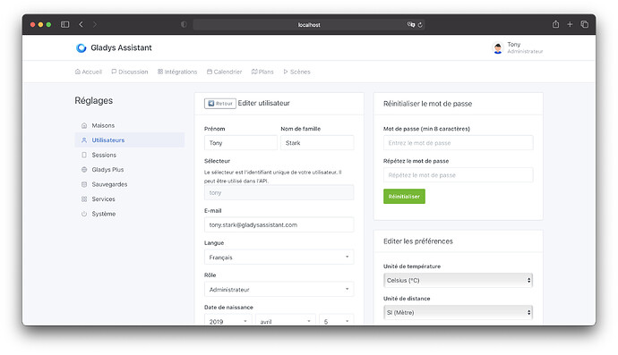
Task: Reload the page with the refresh icon
Action: 420,25
